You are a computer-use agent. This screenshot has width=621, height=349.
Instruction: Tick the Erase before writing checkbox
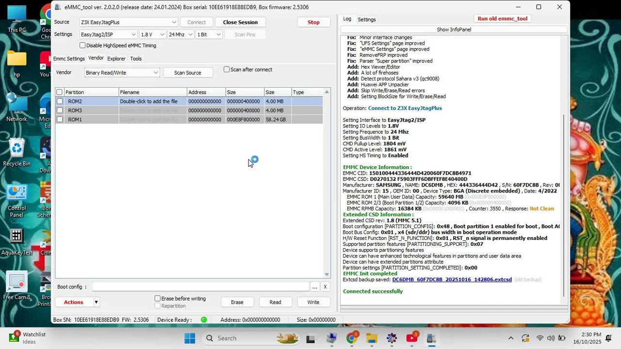(x=157, y=299)
